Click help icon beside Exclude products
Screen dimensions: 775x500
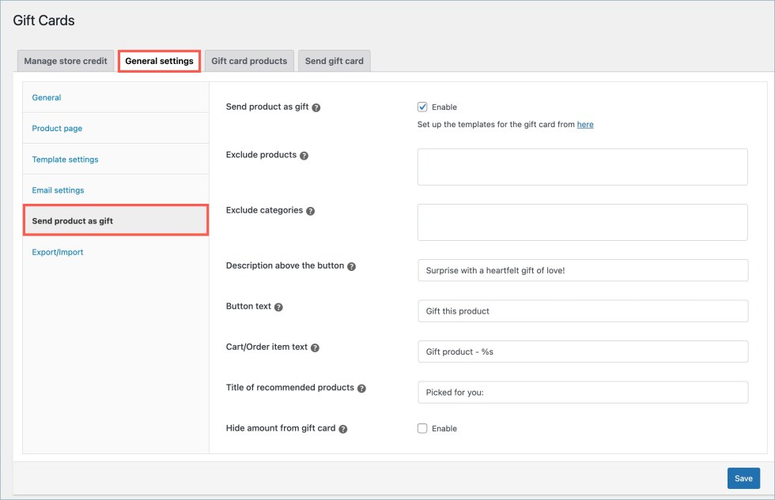click(x=304, y=156)
